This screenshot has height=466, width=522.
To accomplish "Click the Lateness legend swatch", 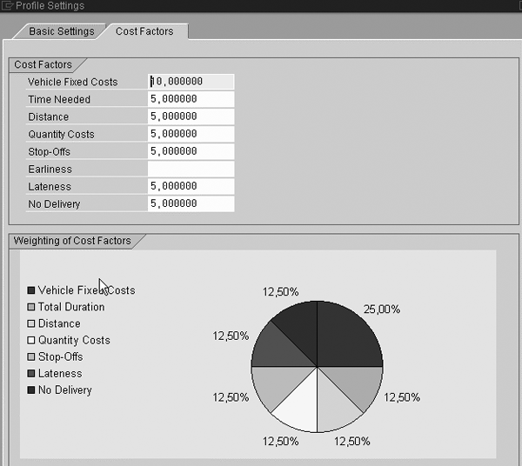I will [x=31, y=374].
